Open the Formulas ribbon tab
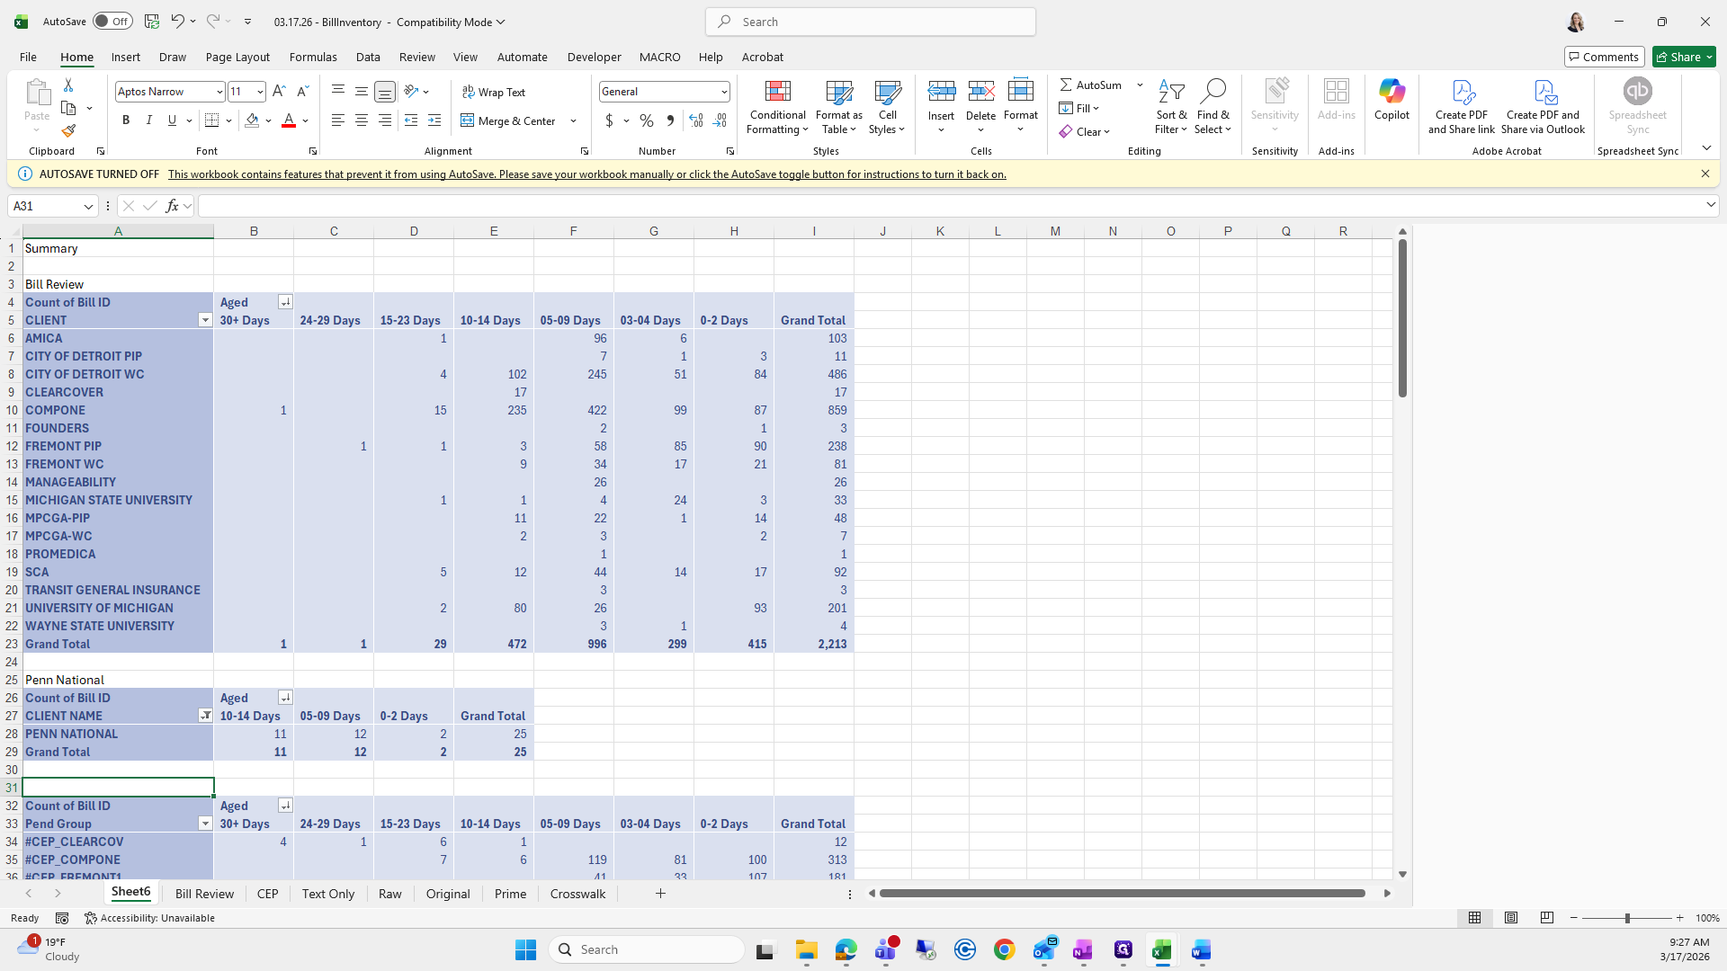Viewport: 1727px width, 971px height. click(x=313, y=57)
